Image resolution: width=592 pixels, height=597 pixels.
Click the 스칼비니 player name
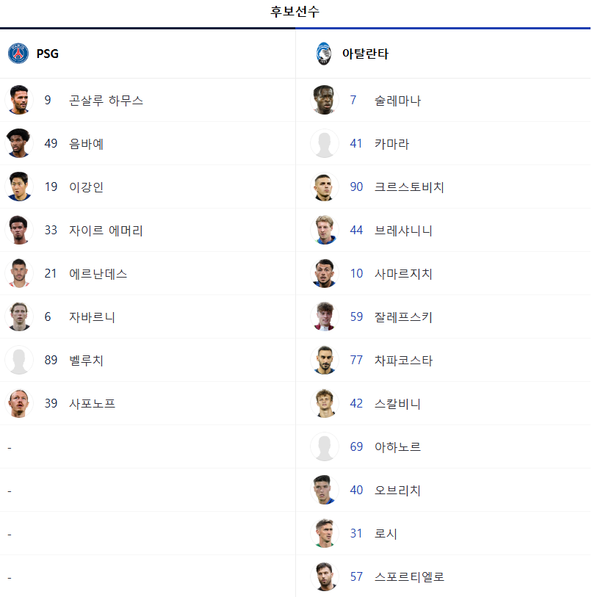[x=397, y=403]
